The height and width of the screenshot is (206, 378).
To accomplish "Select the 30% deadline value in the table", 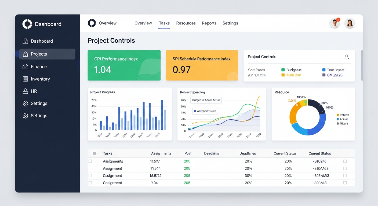I will pos(249,176).
